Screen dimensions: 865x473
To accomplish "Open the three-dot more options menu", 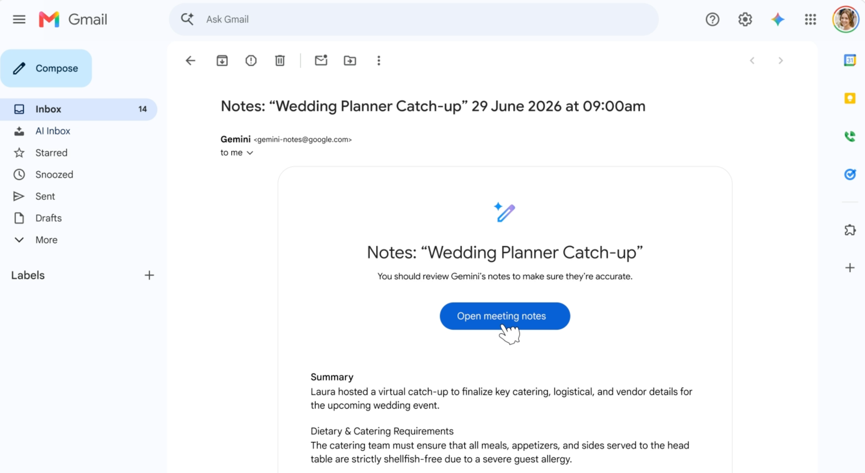I will (x=378, y=60).
